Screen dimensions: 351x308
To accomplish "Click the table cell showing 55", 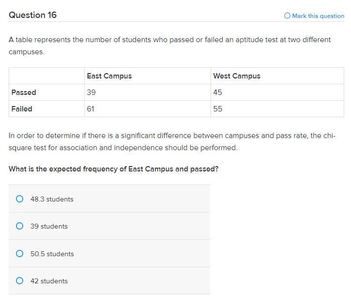I will (x=218, y=109).
